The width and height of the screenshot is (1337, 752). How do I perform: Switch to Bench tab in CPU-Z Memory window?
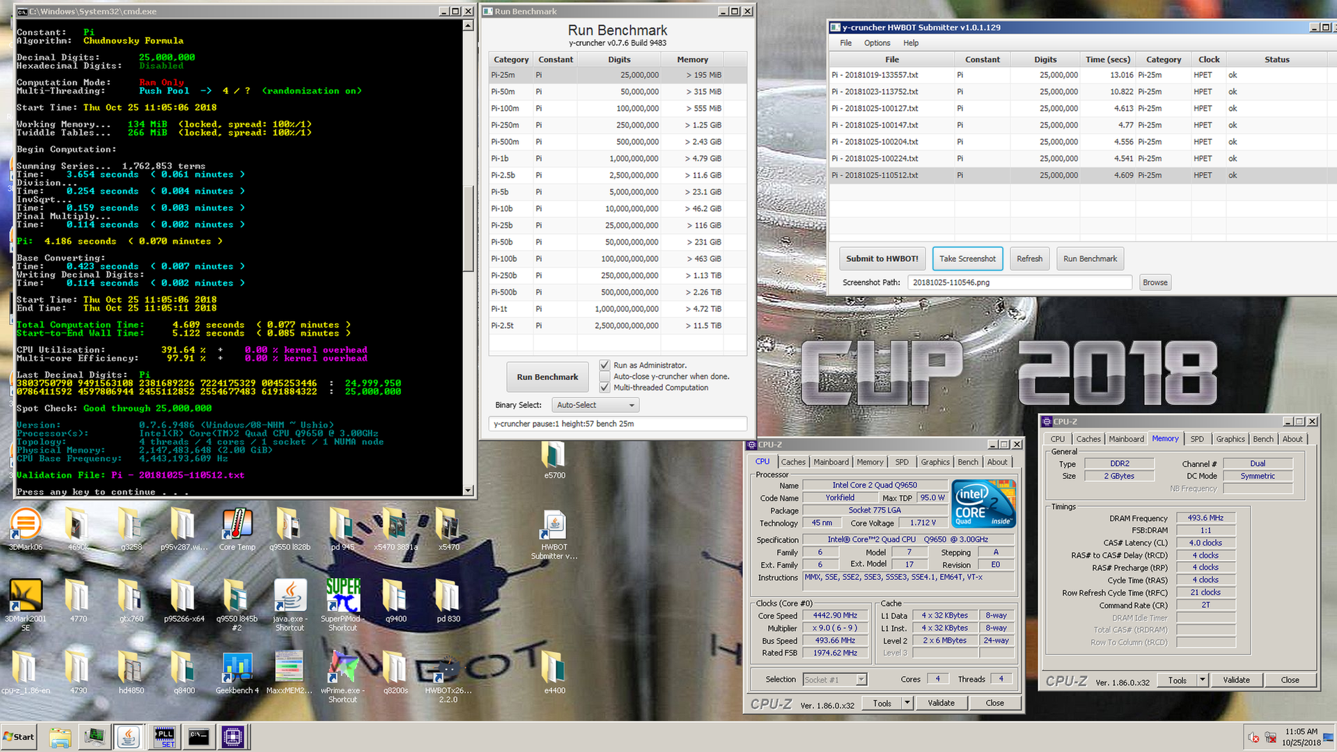click(1263, 439)
